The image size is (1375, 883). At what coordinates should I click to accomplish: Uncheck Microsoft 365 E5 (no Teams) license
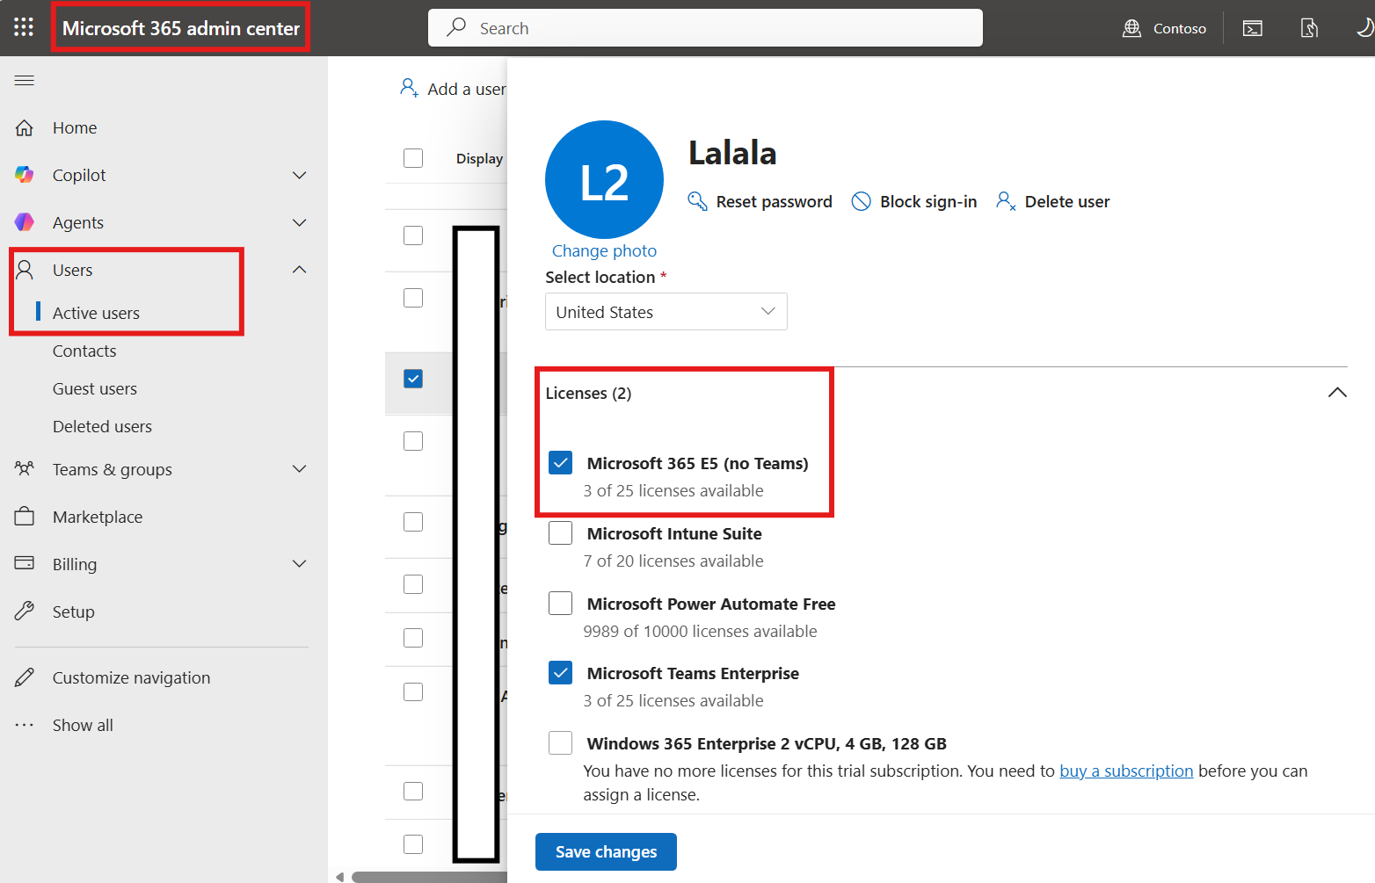pyautogui.click(x=560, y=463)
